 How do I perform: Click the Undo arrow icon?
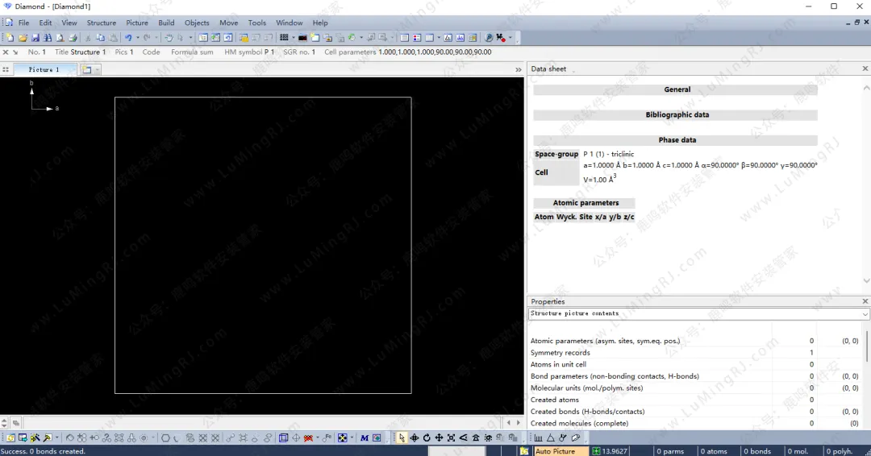click(128, 38)
